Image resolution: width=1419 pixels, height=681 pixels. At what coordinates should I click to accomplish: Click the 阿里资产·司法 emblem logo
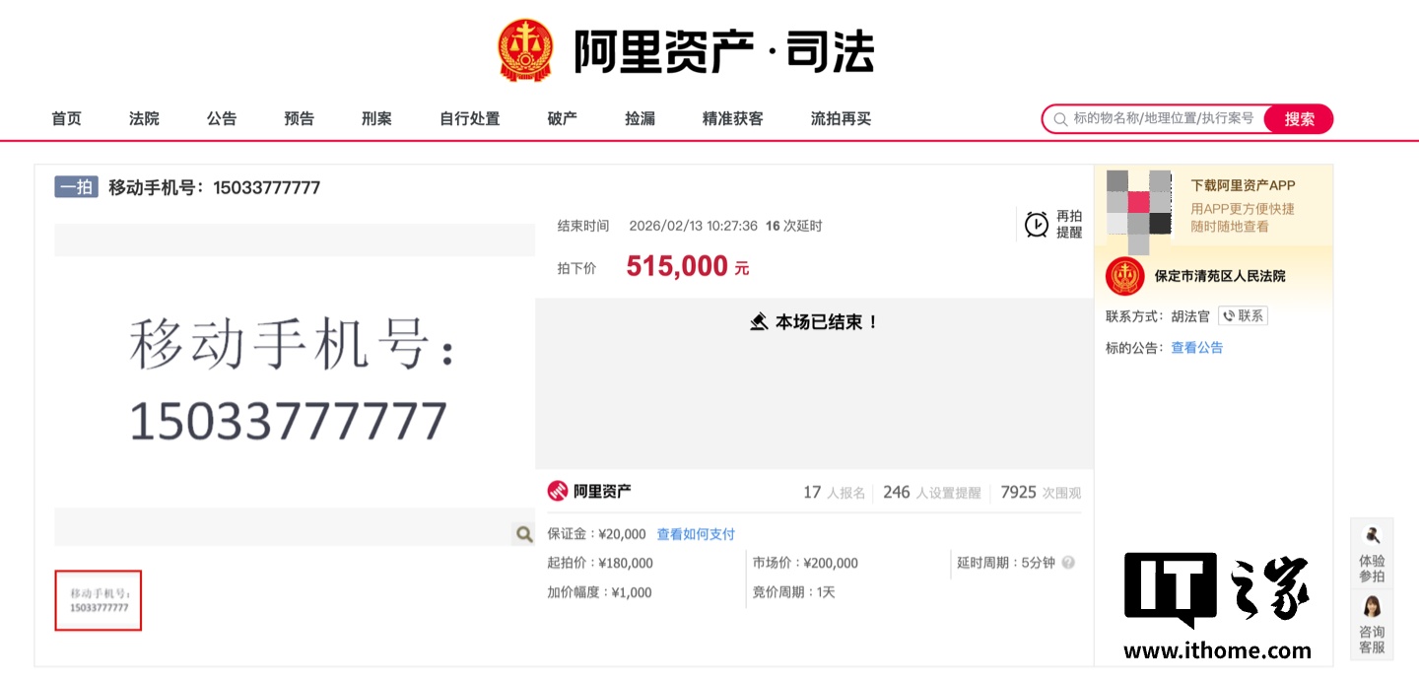coord(527,51)
